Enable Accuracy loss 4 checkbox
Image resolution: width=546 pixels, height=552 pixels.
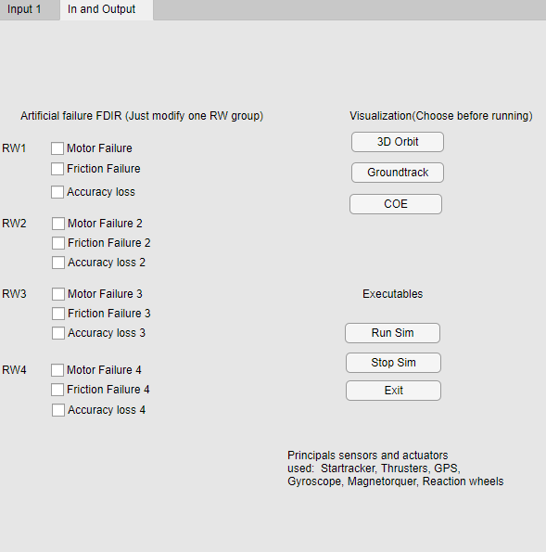(58, 410)
